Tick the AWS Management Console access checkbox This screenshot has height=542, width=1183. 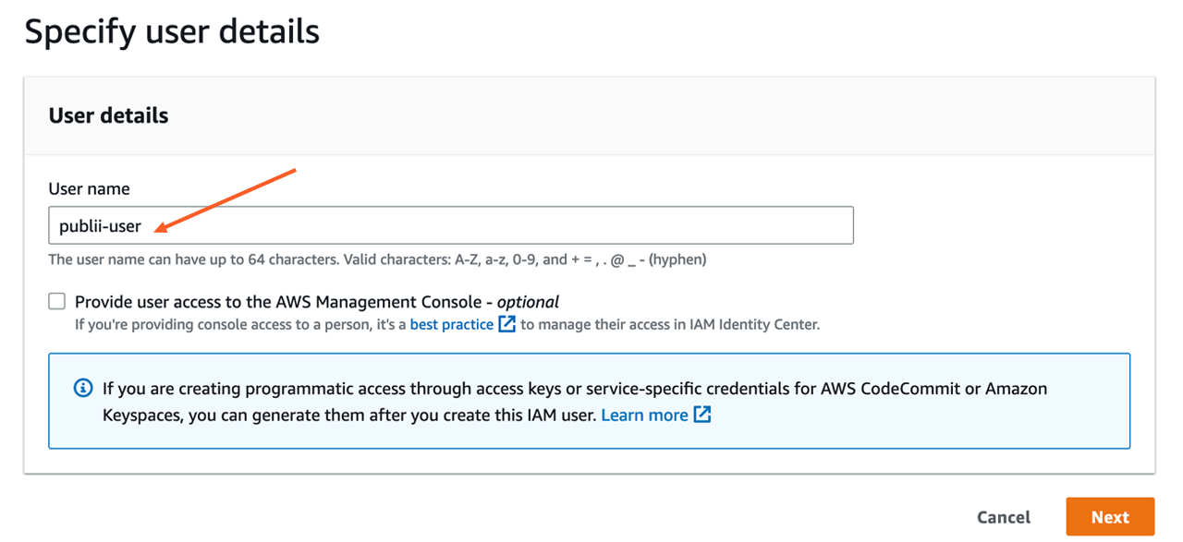tap(57, 301)
